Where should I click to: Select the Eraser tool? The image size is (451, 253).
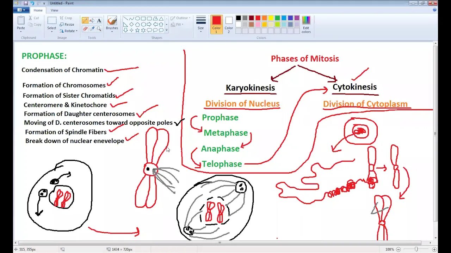click(x=85, y=29)
